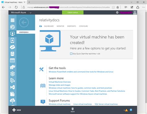Open the Quick Start cloud icon tab

tap(41, 26)
